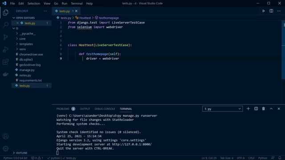Change Tab Size: 4 indentation setting

point(227,158)
